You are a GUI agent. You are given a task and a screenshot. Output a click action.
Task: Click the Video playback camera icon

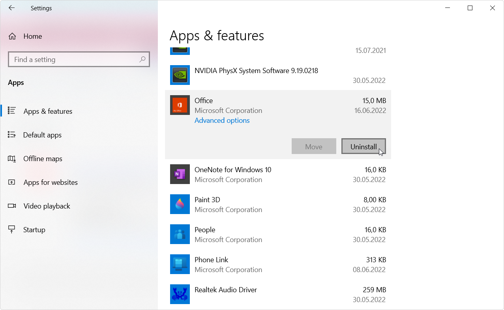[x=12, y=206]
